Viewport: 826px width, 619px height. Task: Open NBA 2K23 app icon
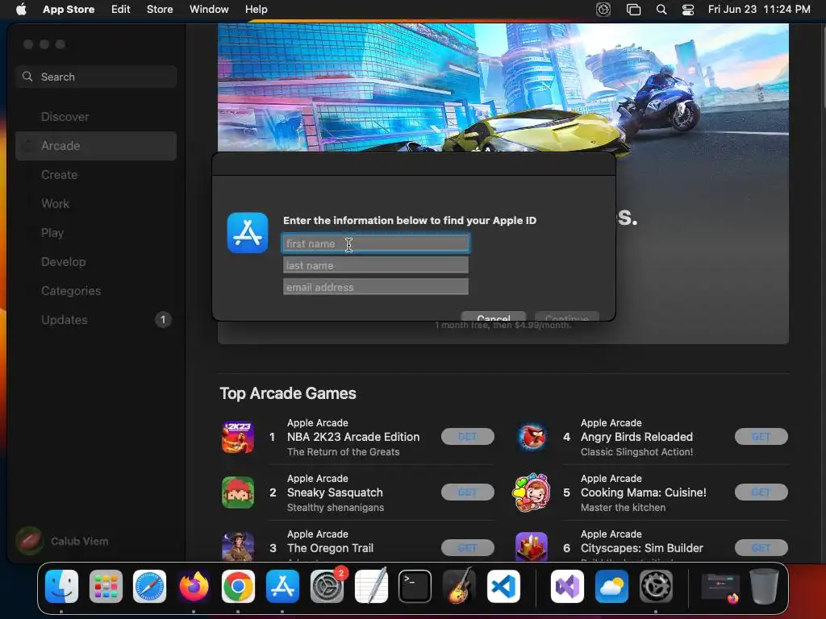(238, 437)
